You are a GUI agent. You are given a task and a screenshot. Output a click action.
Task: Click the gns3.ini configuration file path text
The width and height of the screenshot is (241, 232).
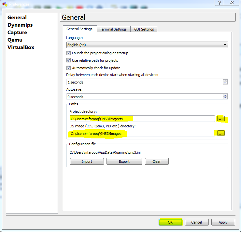105,153
